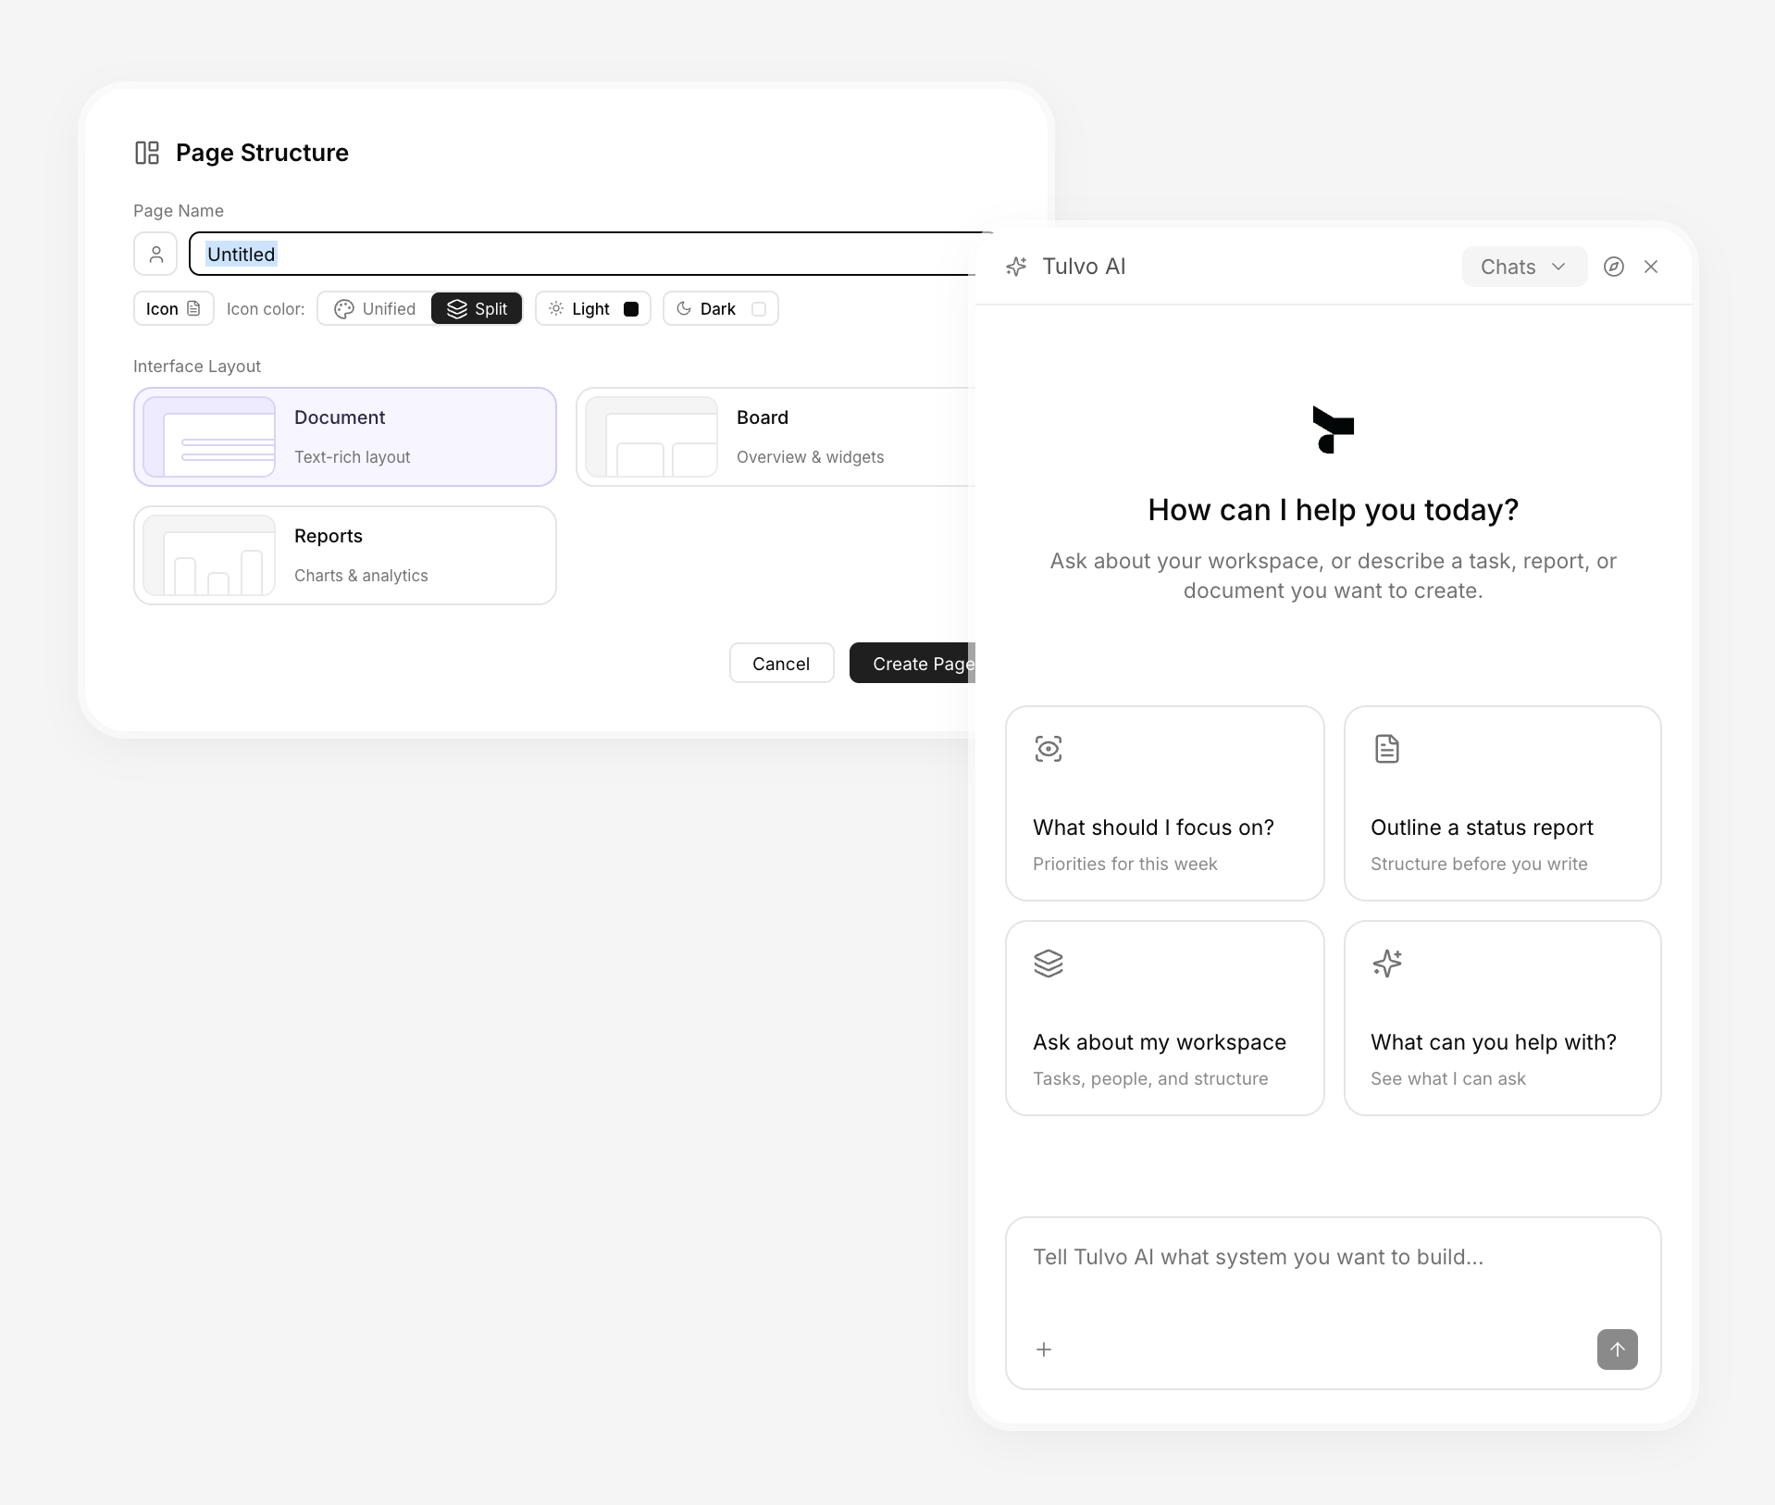Select the 'What can you help with?' card
The image size is (1775, 1505).
(x=1502, y=1018)
